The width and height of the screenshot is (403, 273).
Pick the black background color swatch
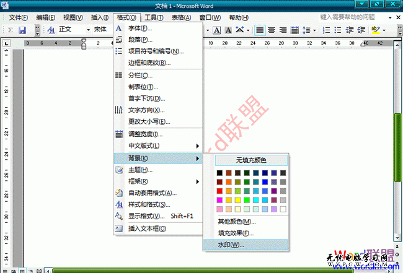click(219, 173)
